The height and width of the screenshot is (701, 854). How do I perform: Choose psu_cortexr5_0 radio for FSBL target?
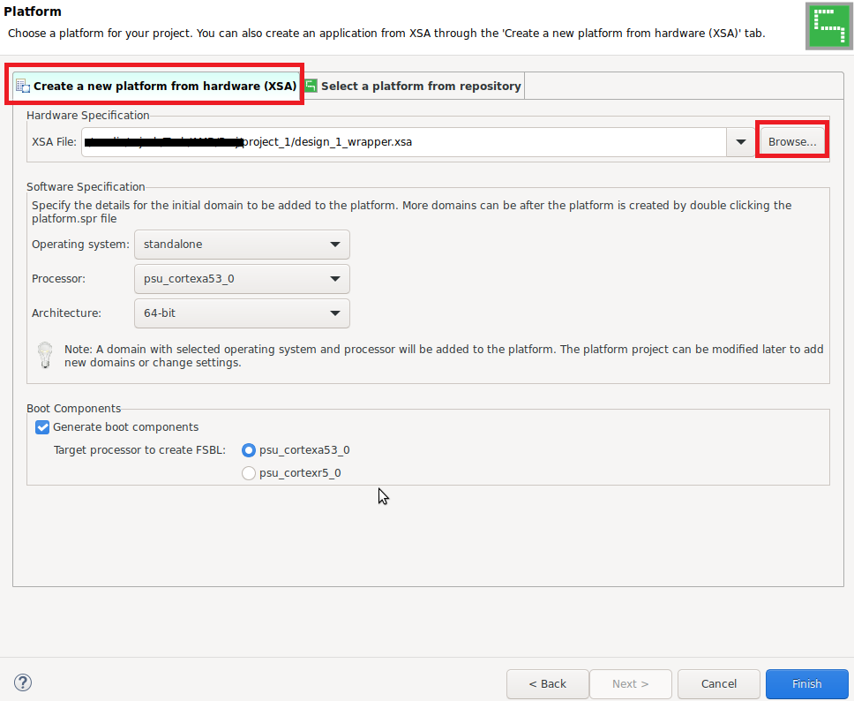click(x=249, y=473)
